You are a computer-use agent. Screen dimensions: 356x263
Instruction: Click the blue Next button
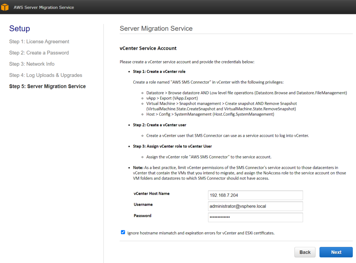pyautogui.click(x=336, y=252)
